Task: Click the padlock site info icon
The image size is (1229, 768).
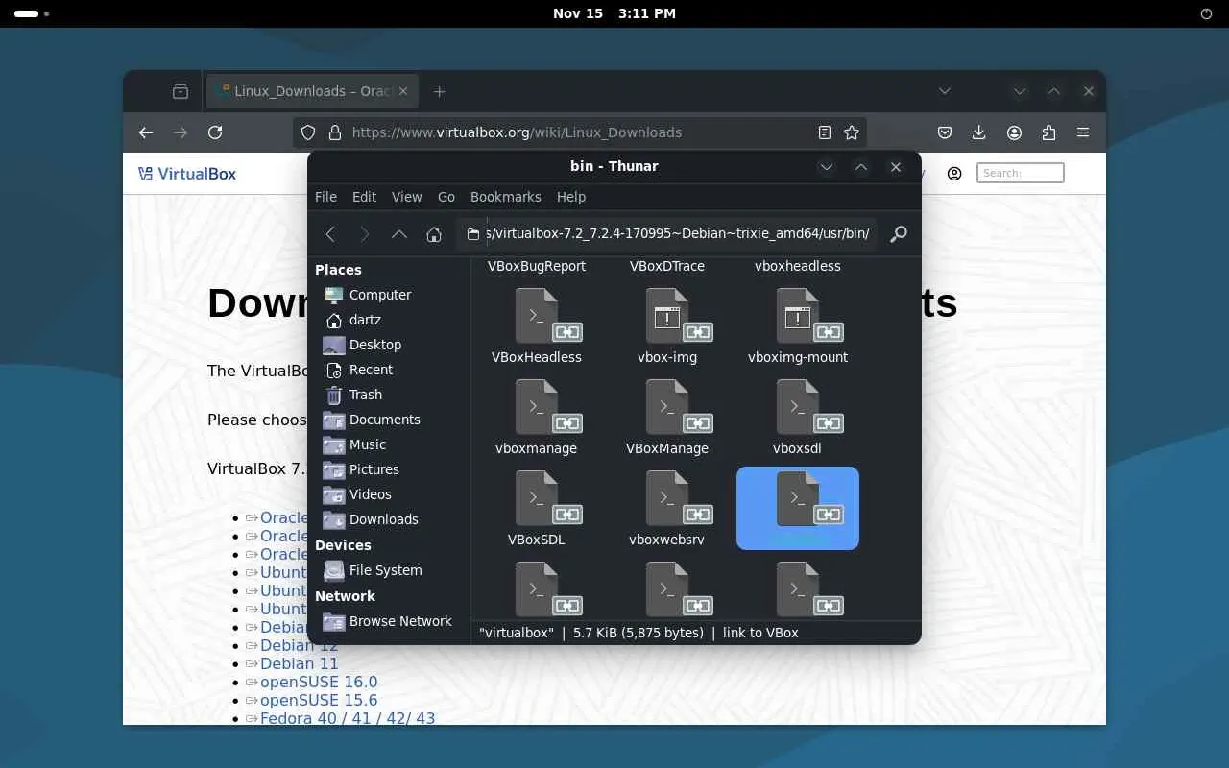Action: 334,132
